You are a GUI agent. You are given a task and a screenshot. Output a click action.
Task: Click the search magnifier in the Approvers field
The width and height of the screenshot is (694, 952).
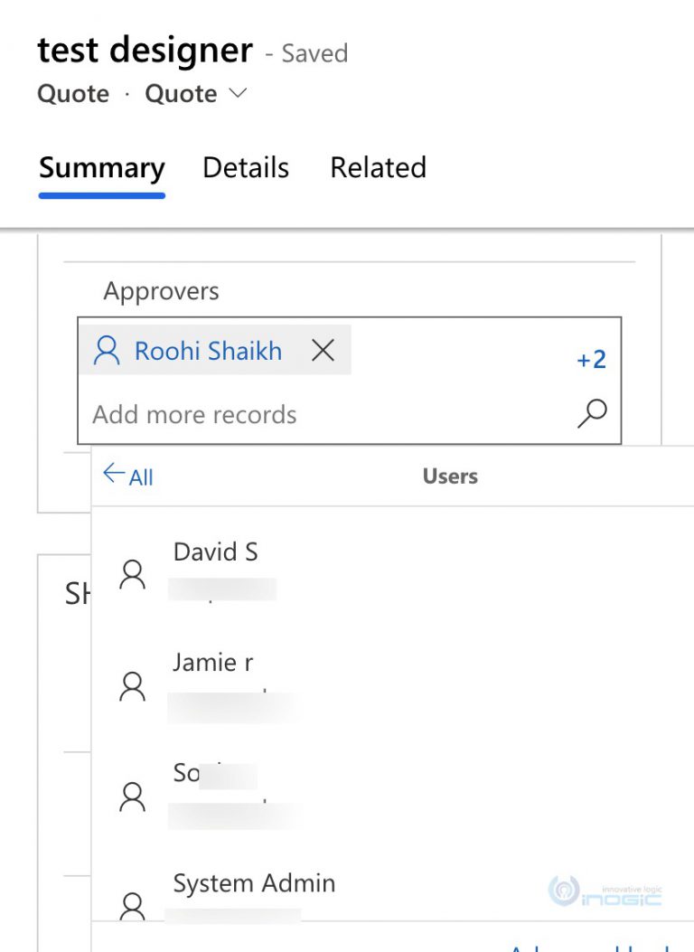(592, 413)
